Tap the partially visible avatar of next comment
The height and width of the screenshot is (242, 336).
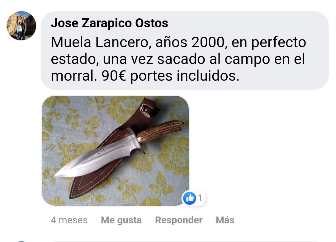[x=21, y=241]
